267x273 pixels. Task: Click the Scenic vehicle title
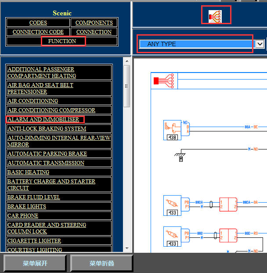(62, 13)
